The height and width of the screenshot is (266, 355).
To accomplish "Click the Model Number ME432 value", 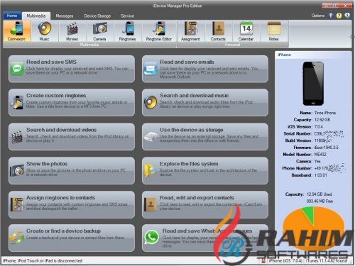I will [320, 154].
